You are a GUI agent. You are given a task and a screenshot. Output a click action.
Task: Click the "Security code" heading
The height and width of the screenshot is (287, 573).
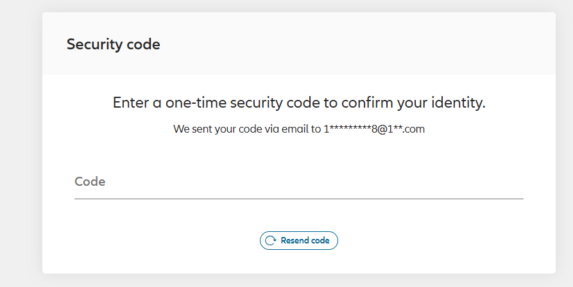[114, 44]
